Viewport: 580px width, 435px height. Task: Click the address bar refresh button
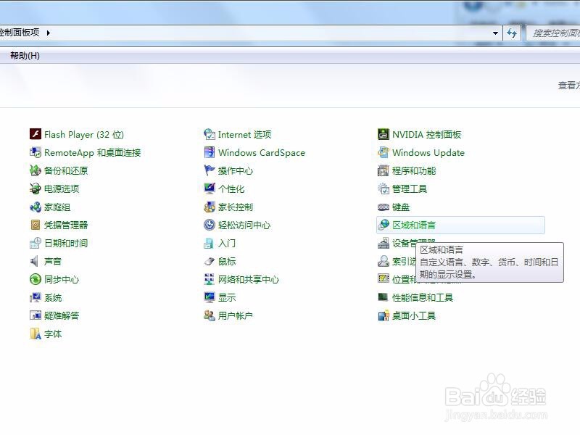pos(512,33)
